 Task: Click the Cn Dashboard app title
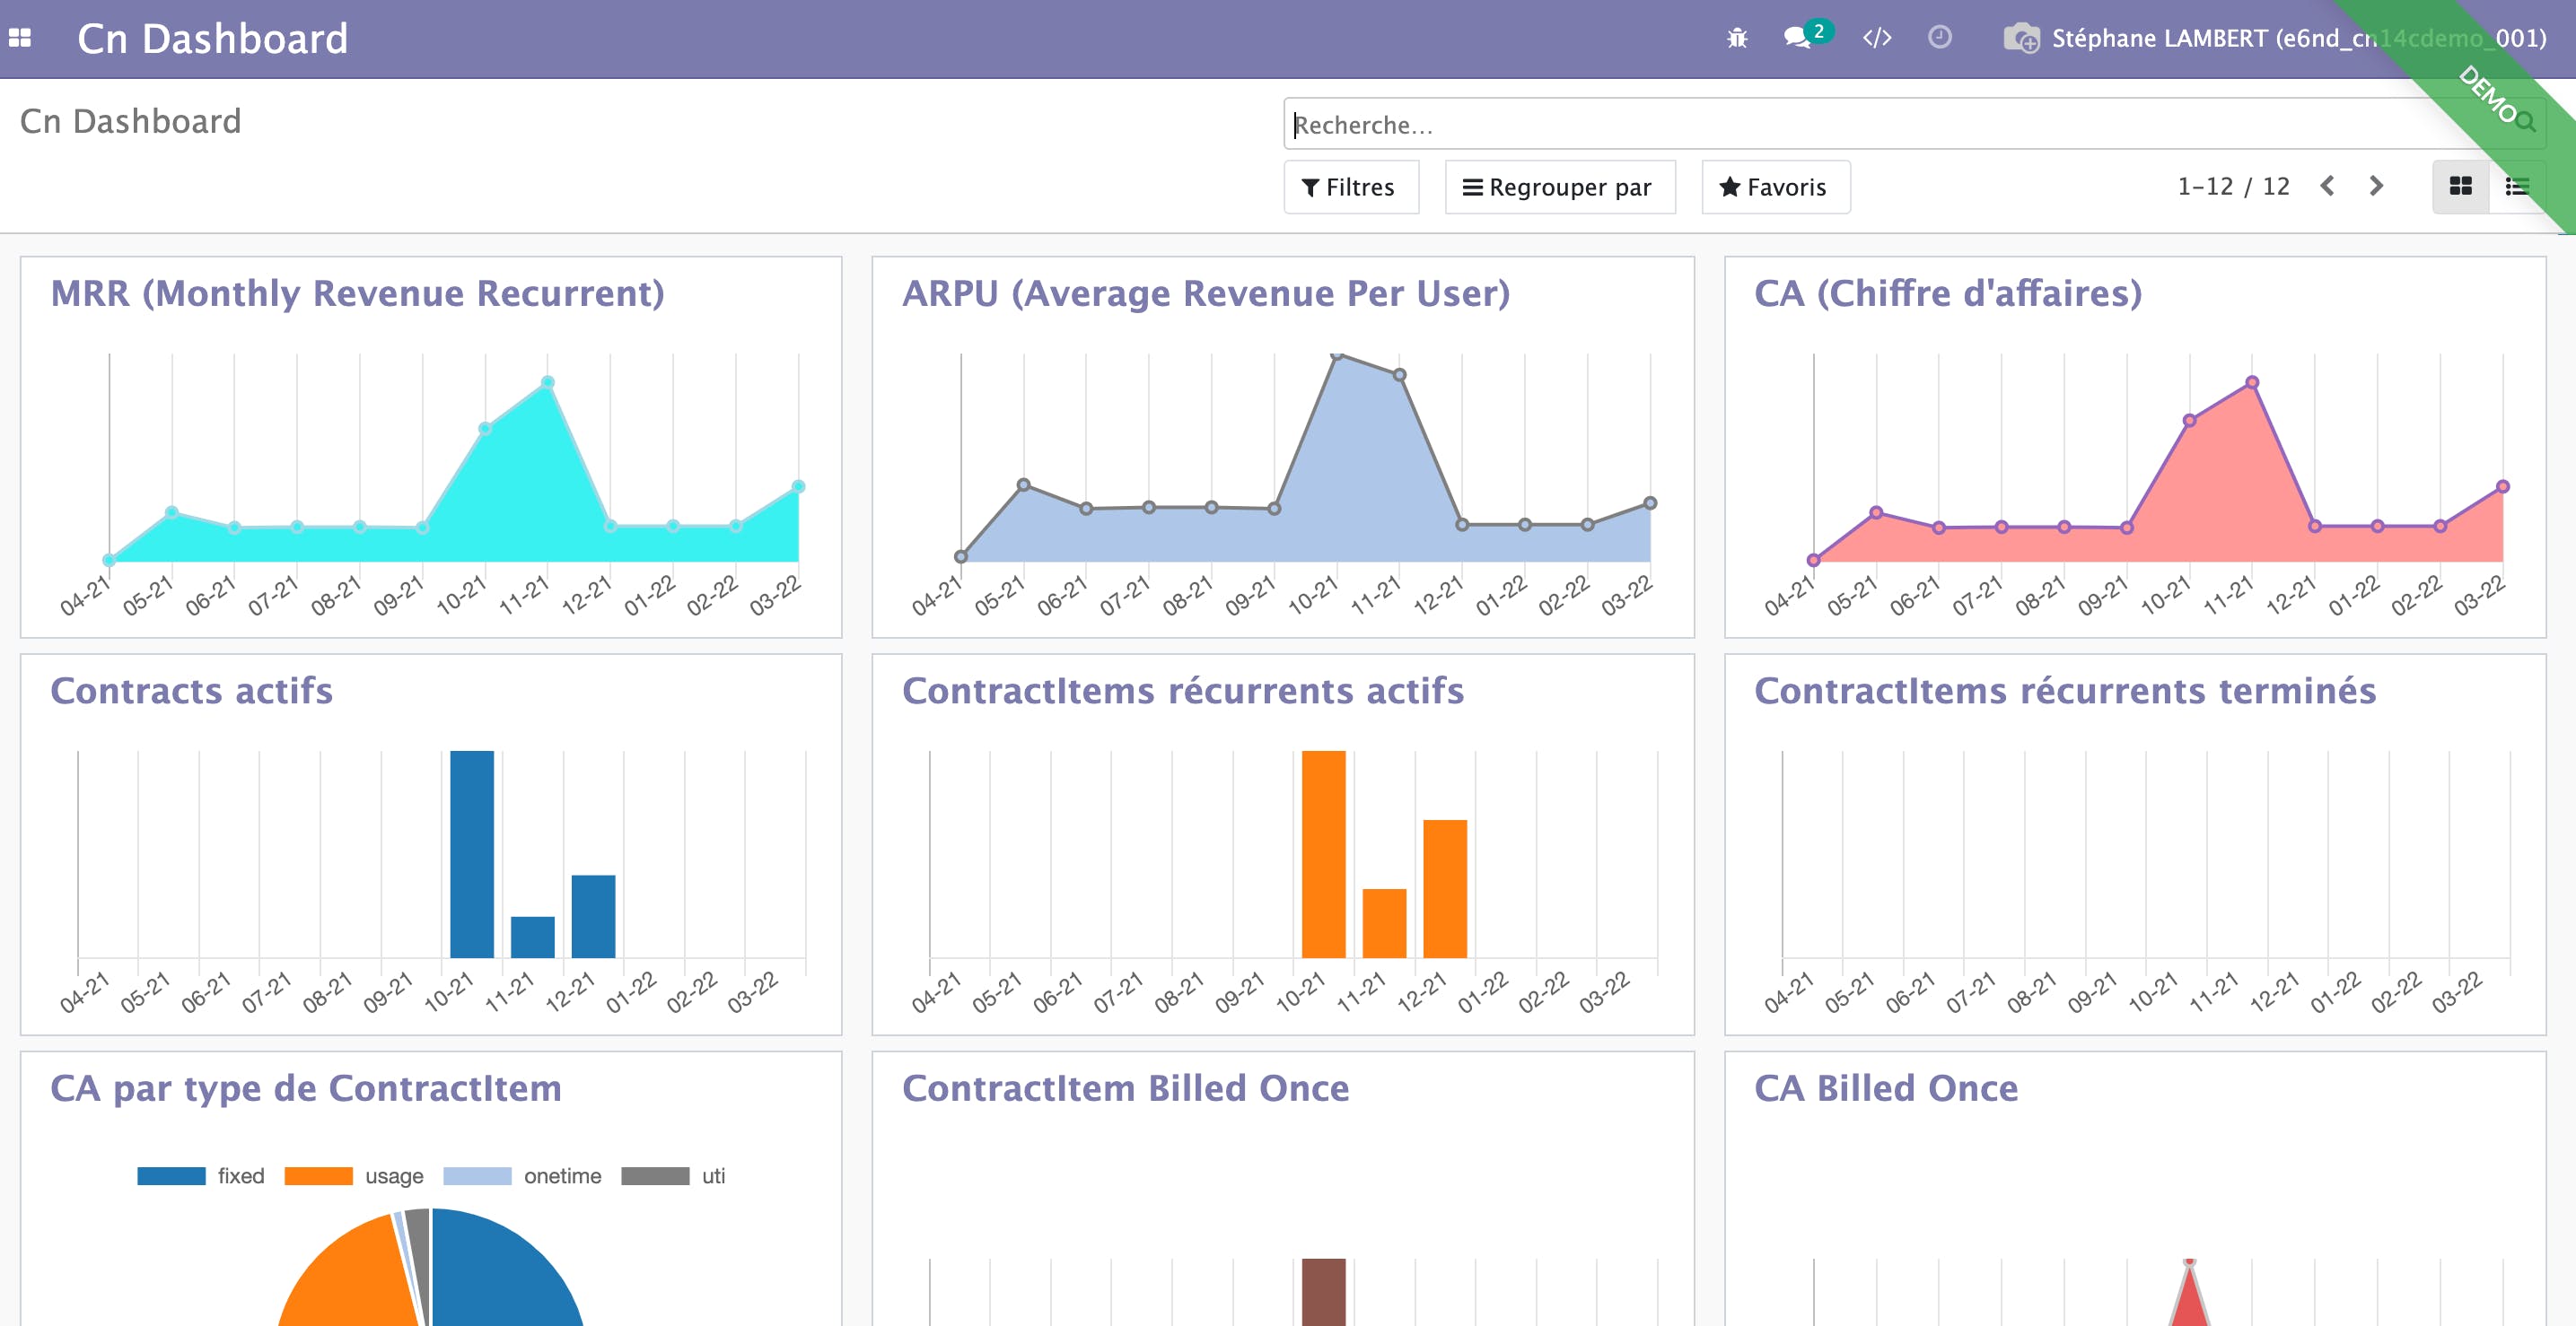(212, 38)
